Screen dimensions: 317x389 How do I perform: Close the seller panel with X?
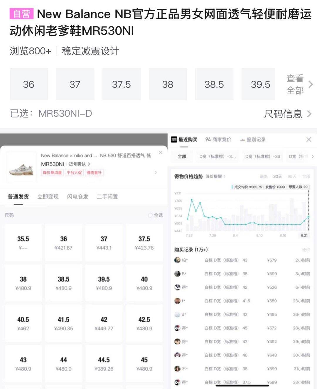point(161,152)
